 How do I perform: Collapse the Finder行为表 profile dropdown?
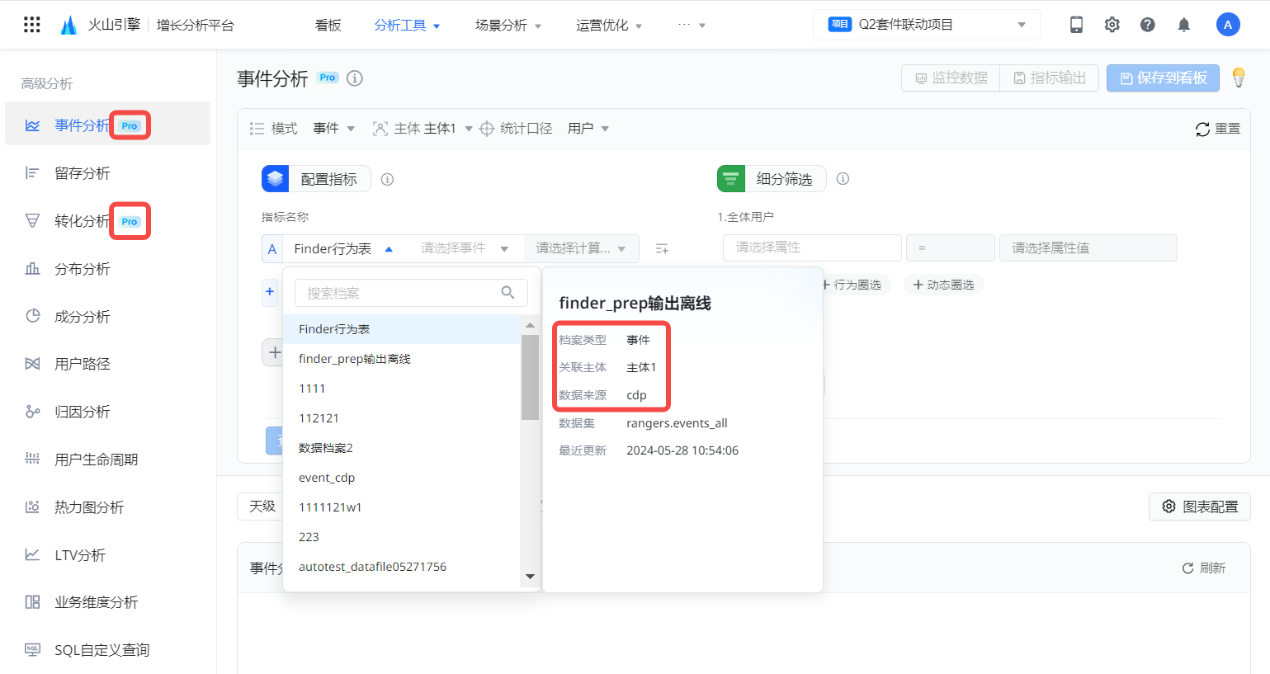coord(344,248)
